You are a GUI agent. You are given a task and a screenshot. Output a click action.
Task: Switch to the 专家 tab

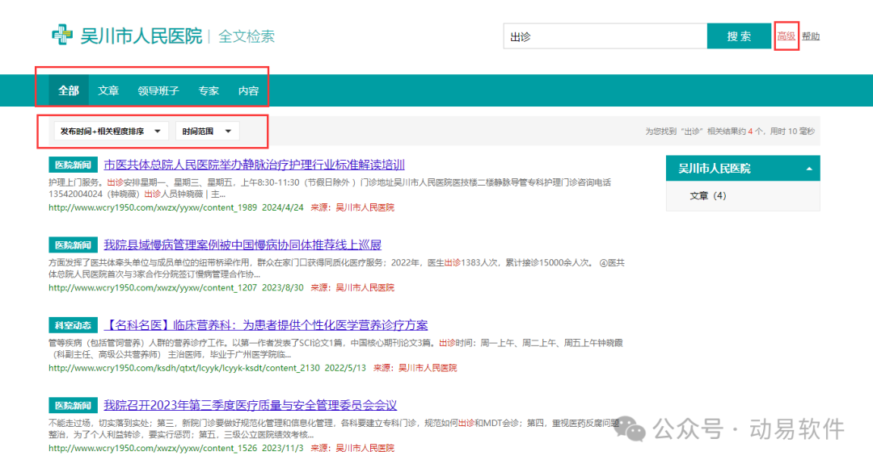209,91
